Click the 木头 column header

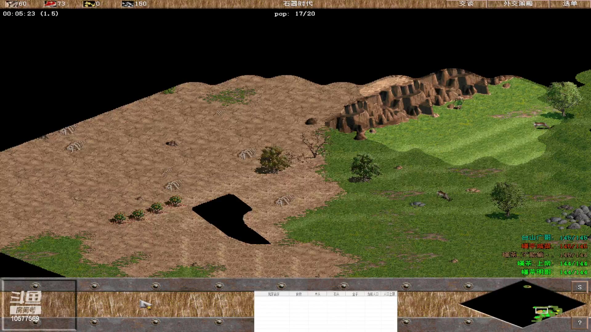(317, 294)
